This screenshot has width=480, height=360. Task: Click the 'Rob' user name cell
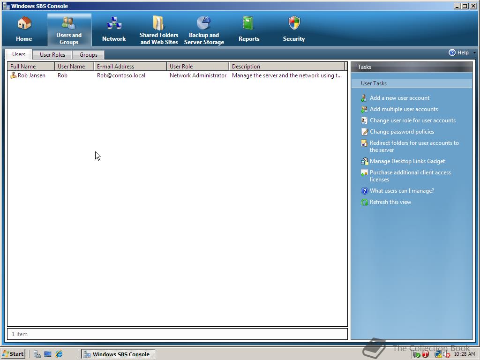[x=62, y=75]
